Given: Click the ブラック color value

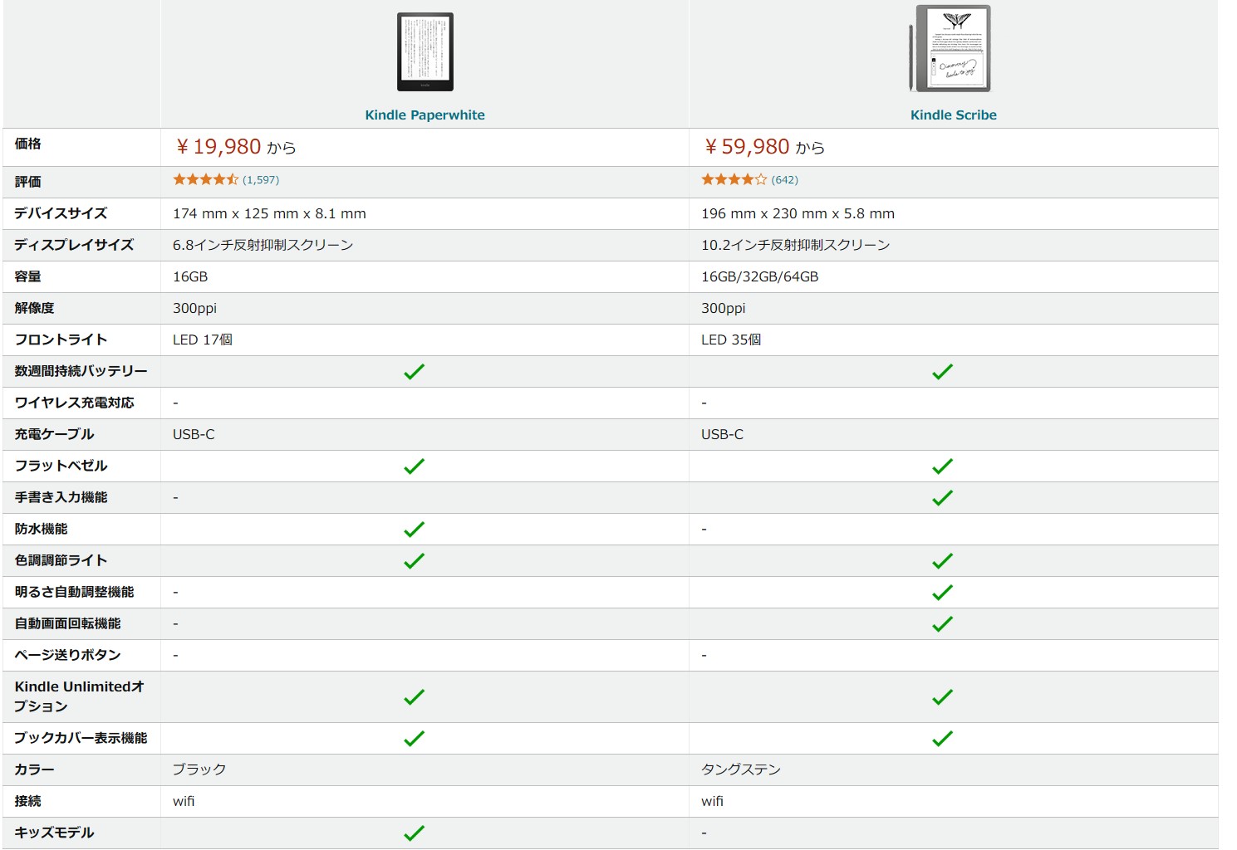Looking at the screenshot, I should 199,769.
